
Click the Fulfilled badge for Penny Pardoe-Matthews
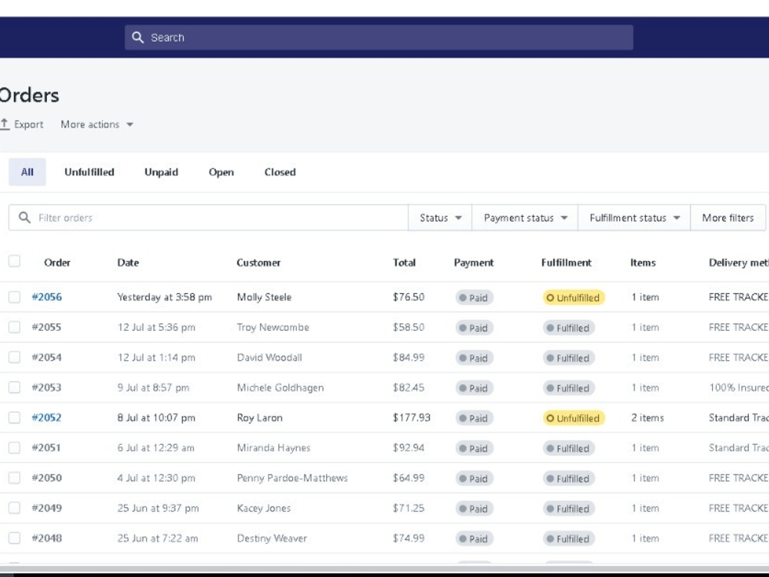(568, 479)
